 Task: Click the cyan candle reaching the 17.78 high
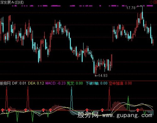(142, 12)
